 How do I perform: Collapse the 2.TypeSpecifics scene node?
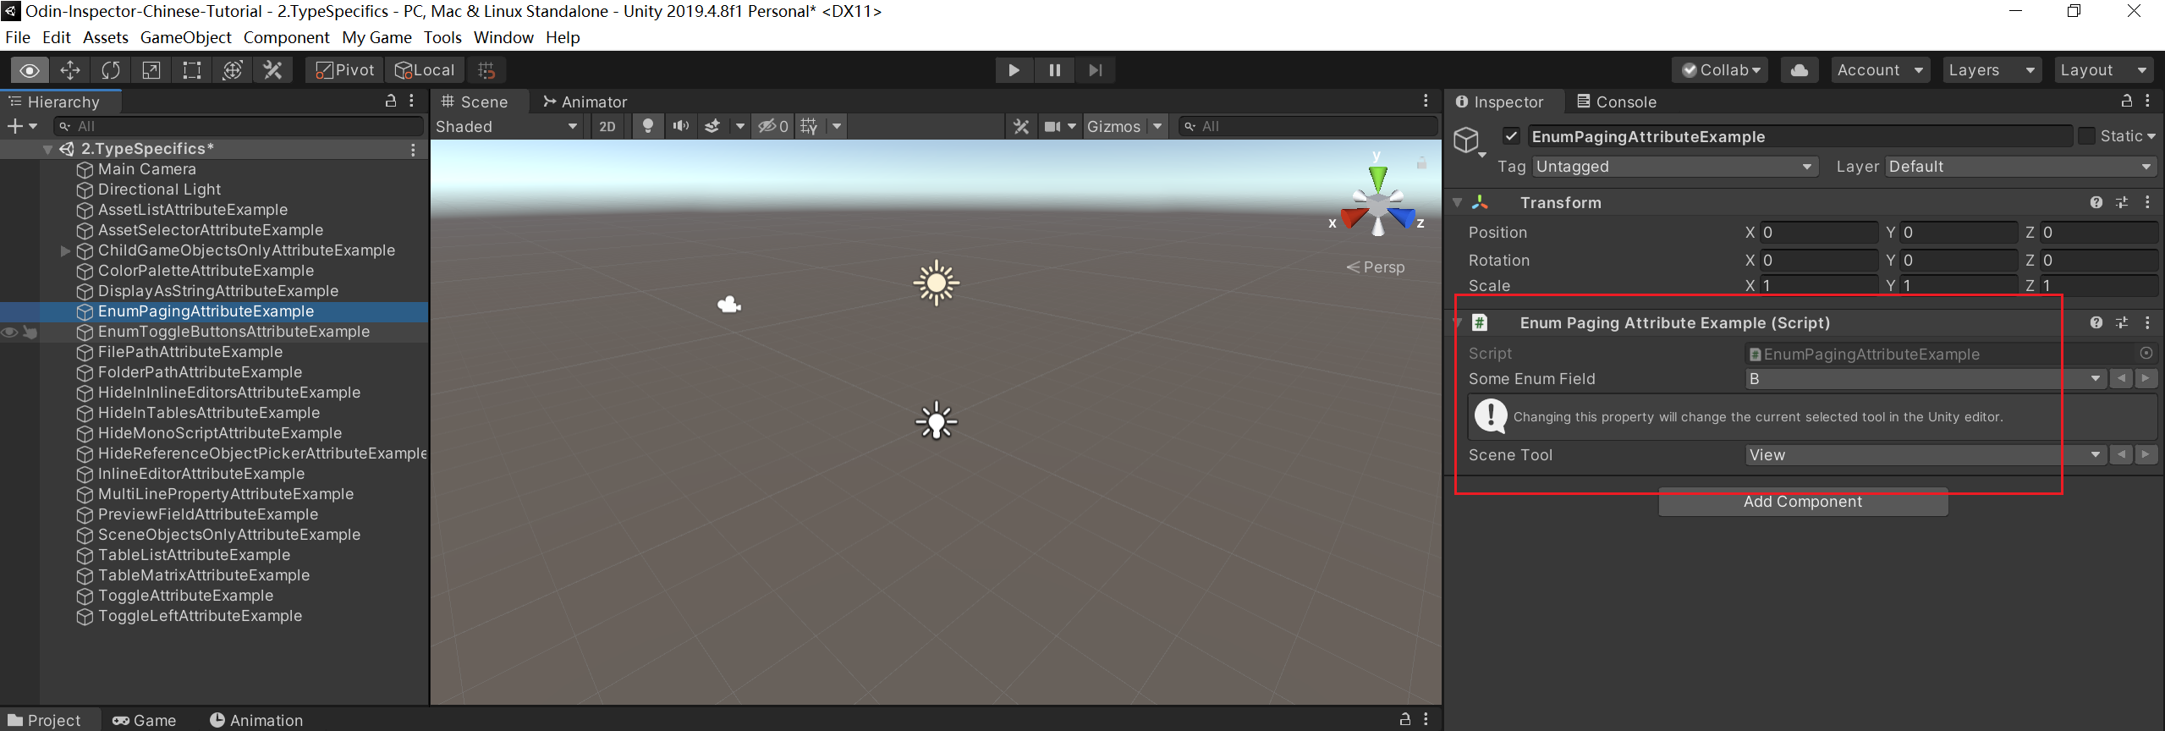tap(48, 149)
